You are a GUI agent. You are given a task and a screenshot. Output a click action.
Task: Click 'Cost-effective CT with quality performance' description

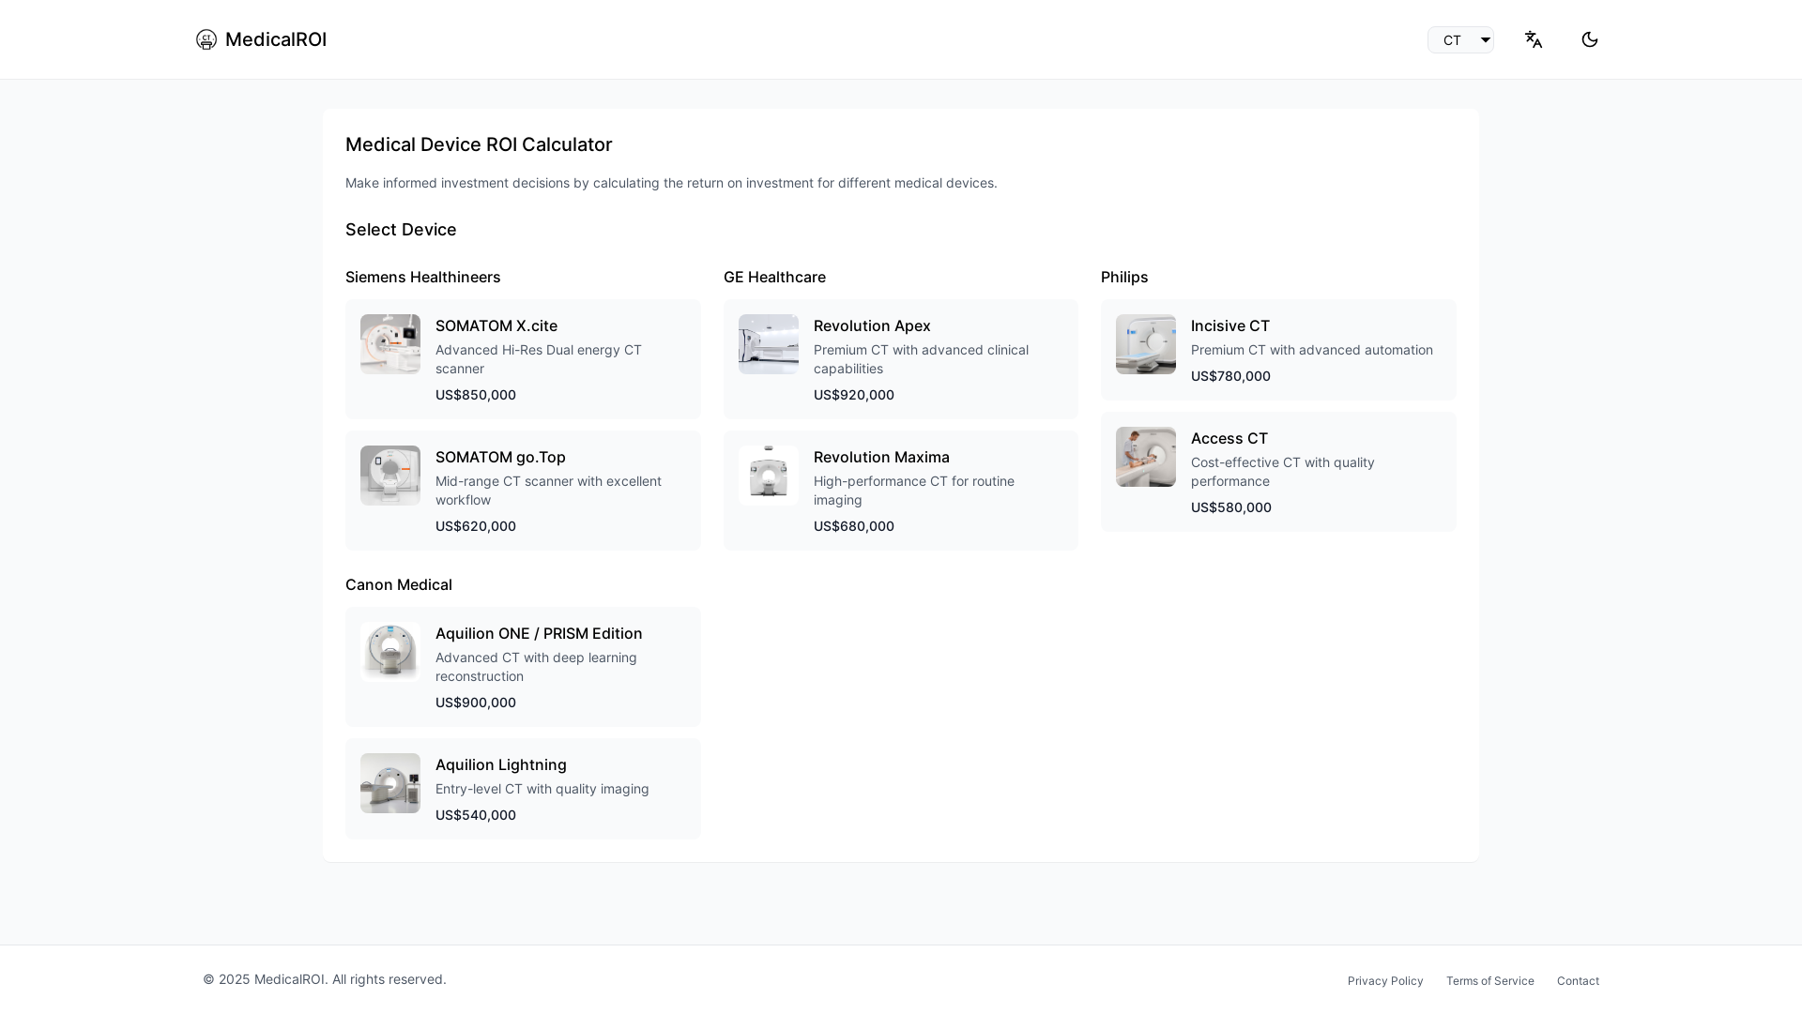click(1283, 472)
